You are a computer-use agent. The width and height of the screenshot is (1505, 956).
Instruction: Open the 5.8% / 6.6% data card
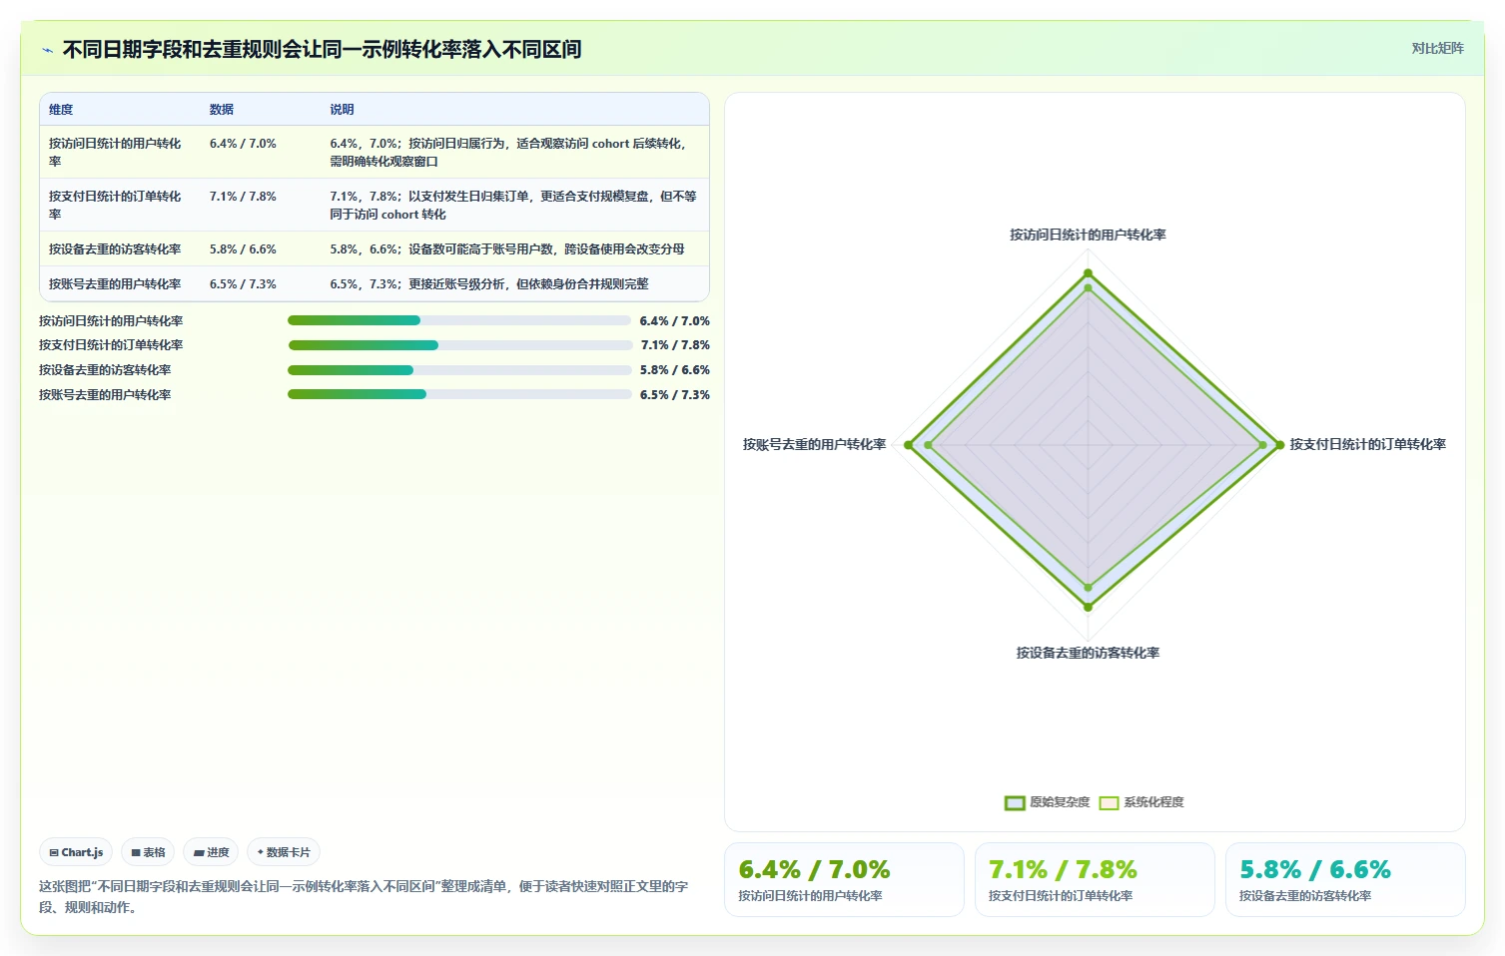(1345, 879)
